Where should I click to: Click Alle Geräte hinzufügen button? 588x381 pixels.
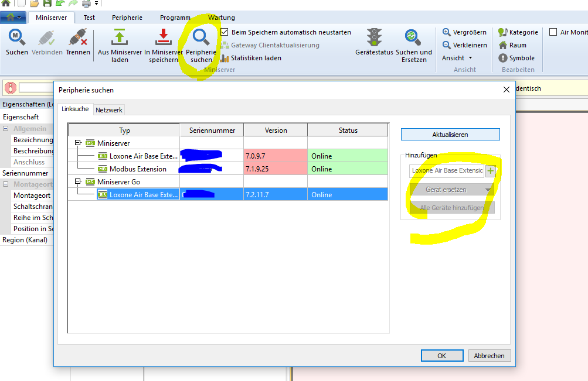click(x=452, y=208)
